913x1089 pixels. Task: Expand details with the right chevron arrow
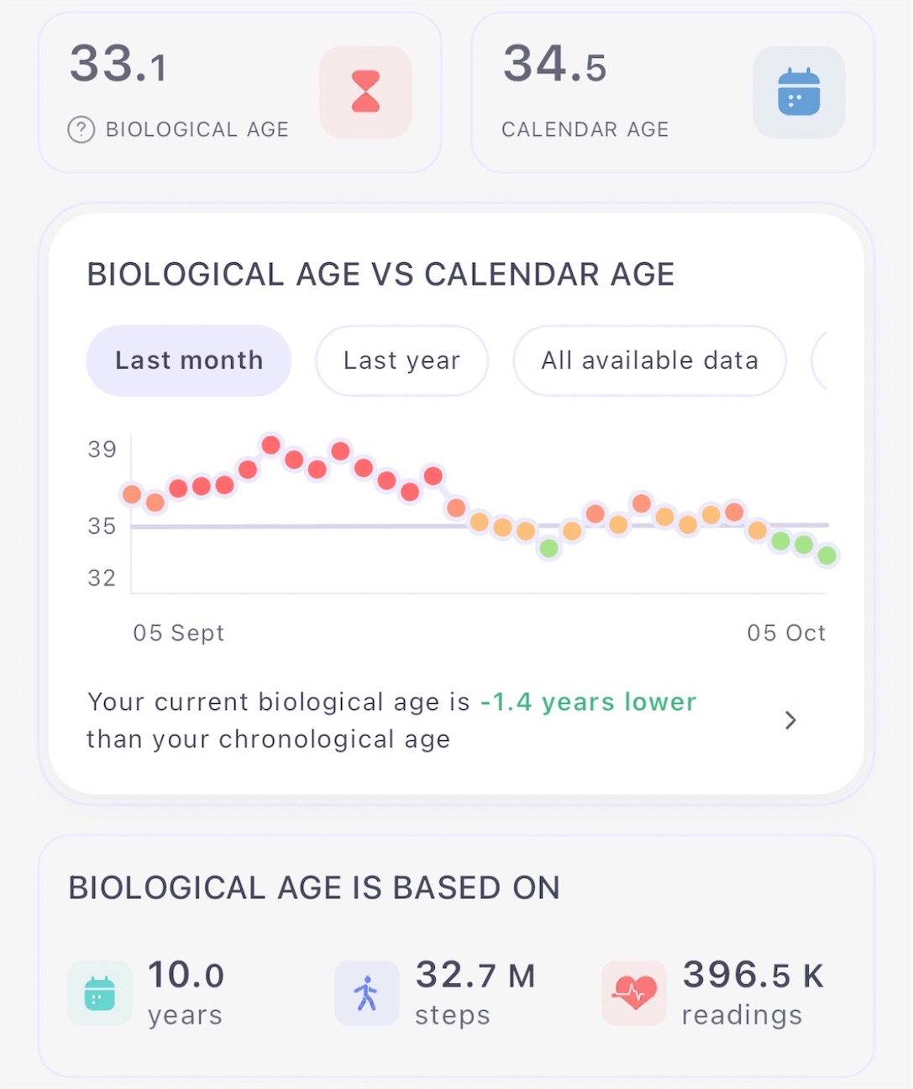pyautogui.click(x=790, y=720)
